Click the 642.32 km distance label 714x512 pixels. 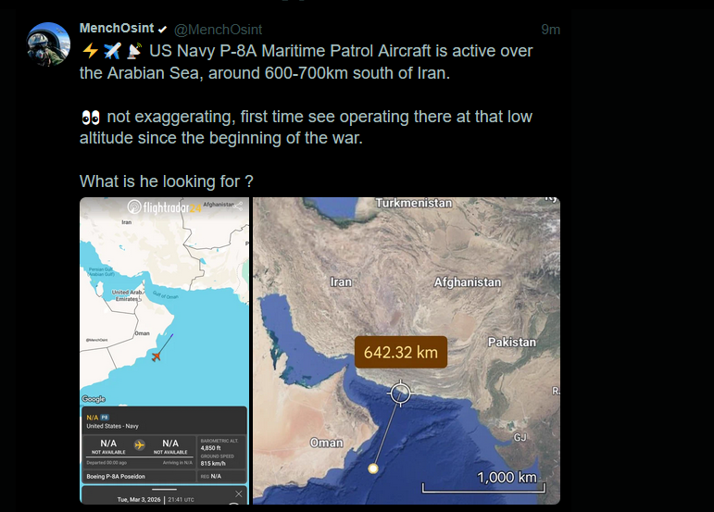[400, 353]
